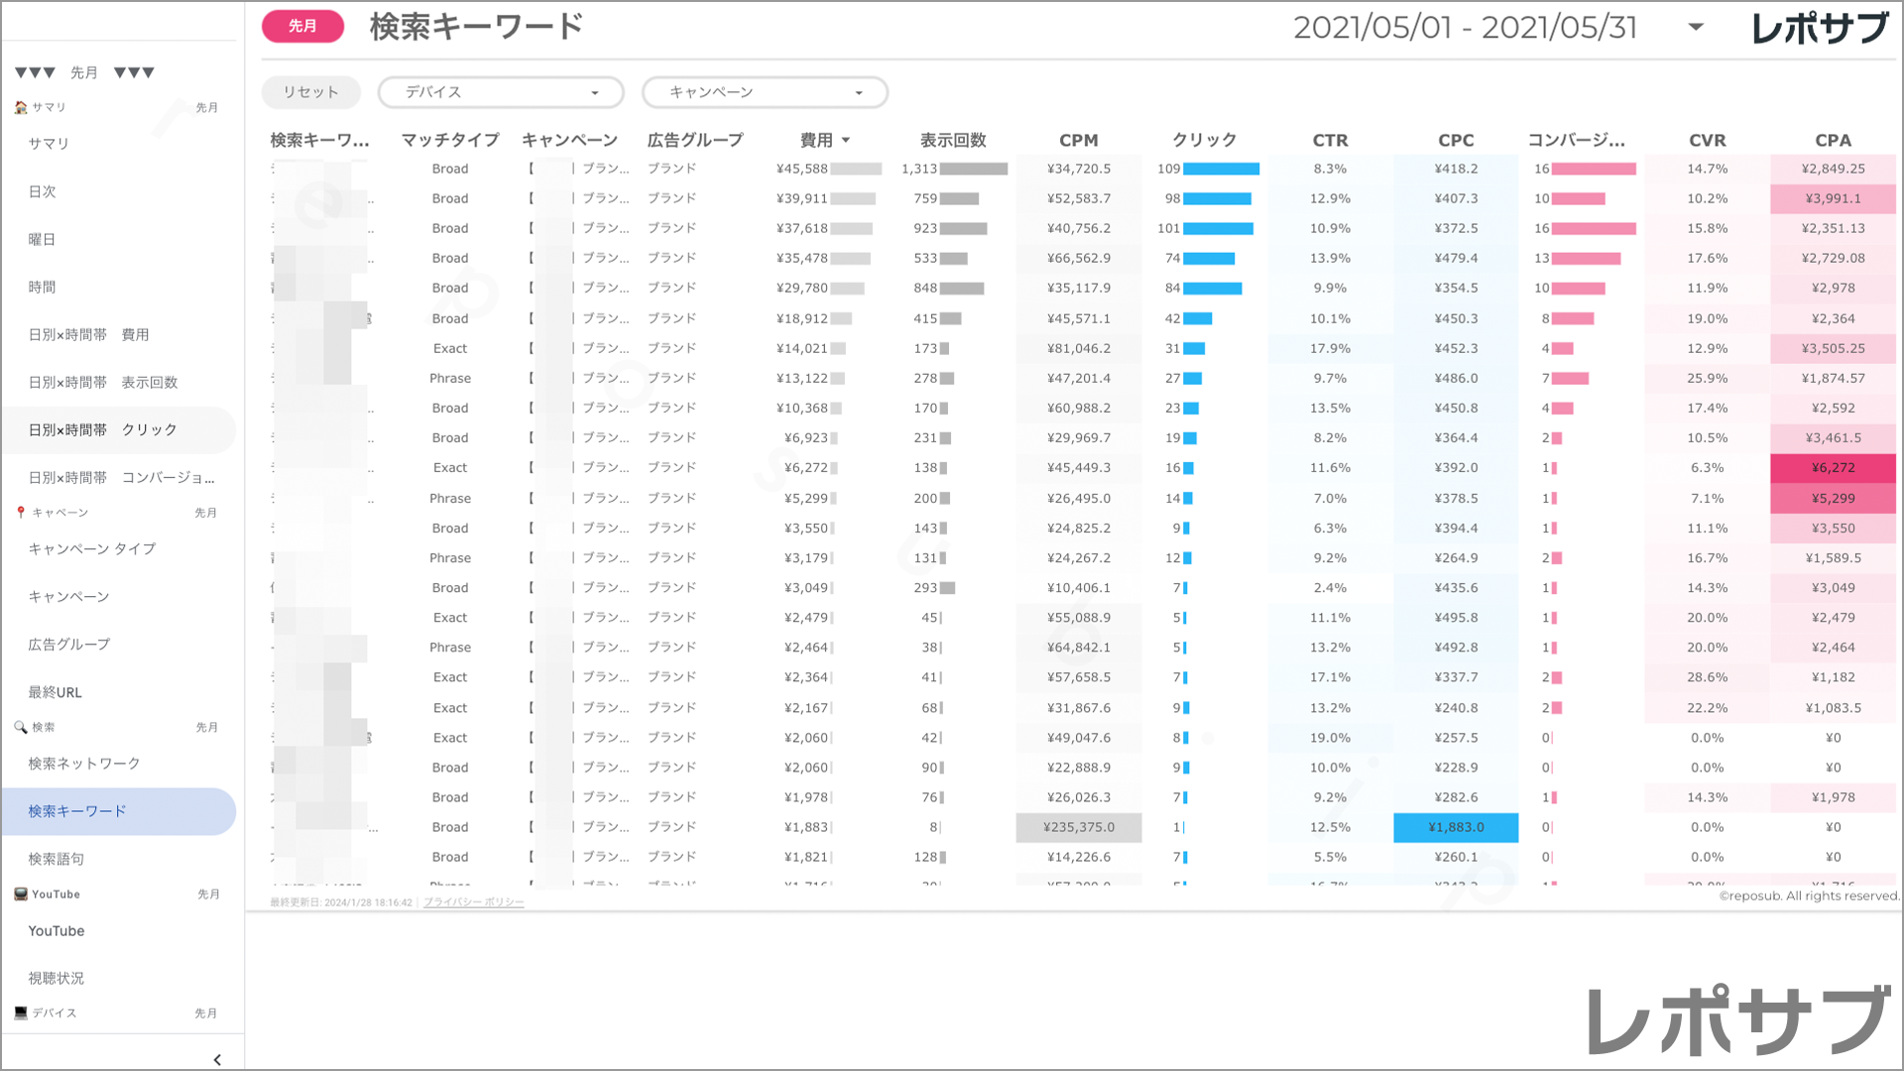Click the blue highlighted ¥1,883.0 CPC cell
The image size is (1904, 1071).
pos(1456,827)
